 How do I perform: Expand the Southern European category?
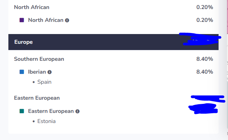point(39,59)
